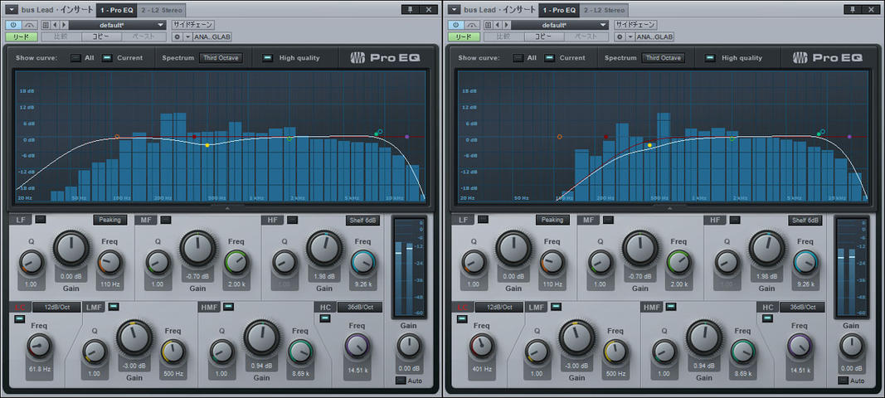Disable the HMF band in right window
Image resolution: width=885 pixels, height=398 pixels.
click(x=670, y=306)
